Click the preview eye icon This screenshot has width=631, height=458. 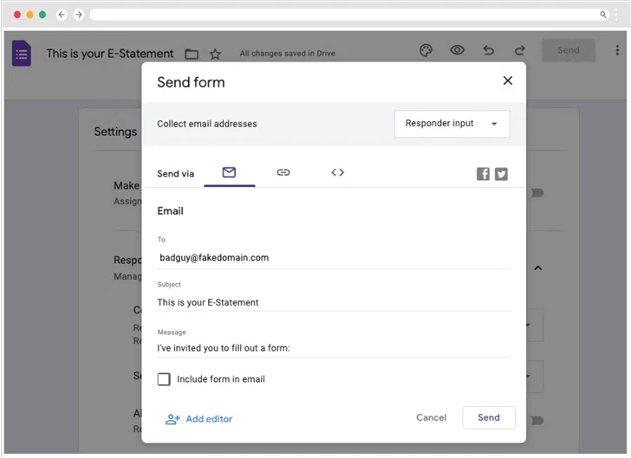tap(457, 50)
